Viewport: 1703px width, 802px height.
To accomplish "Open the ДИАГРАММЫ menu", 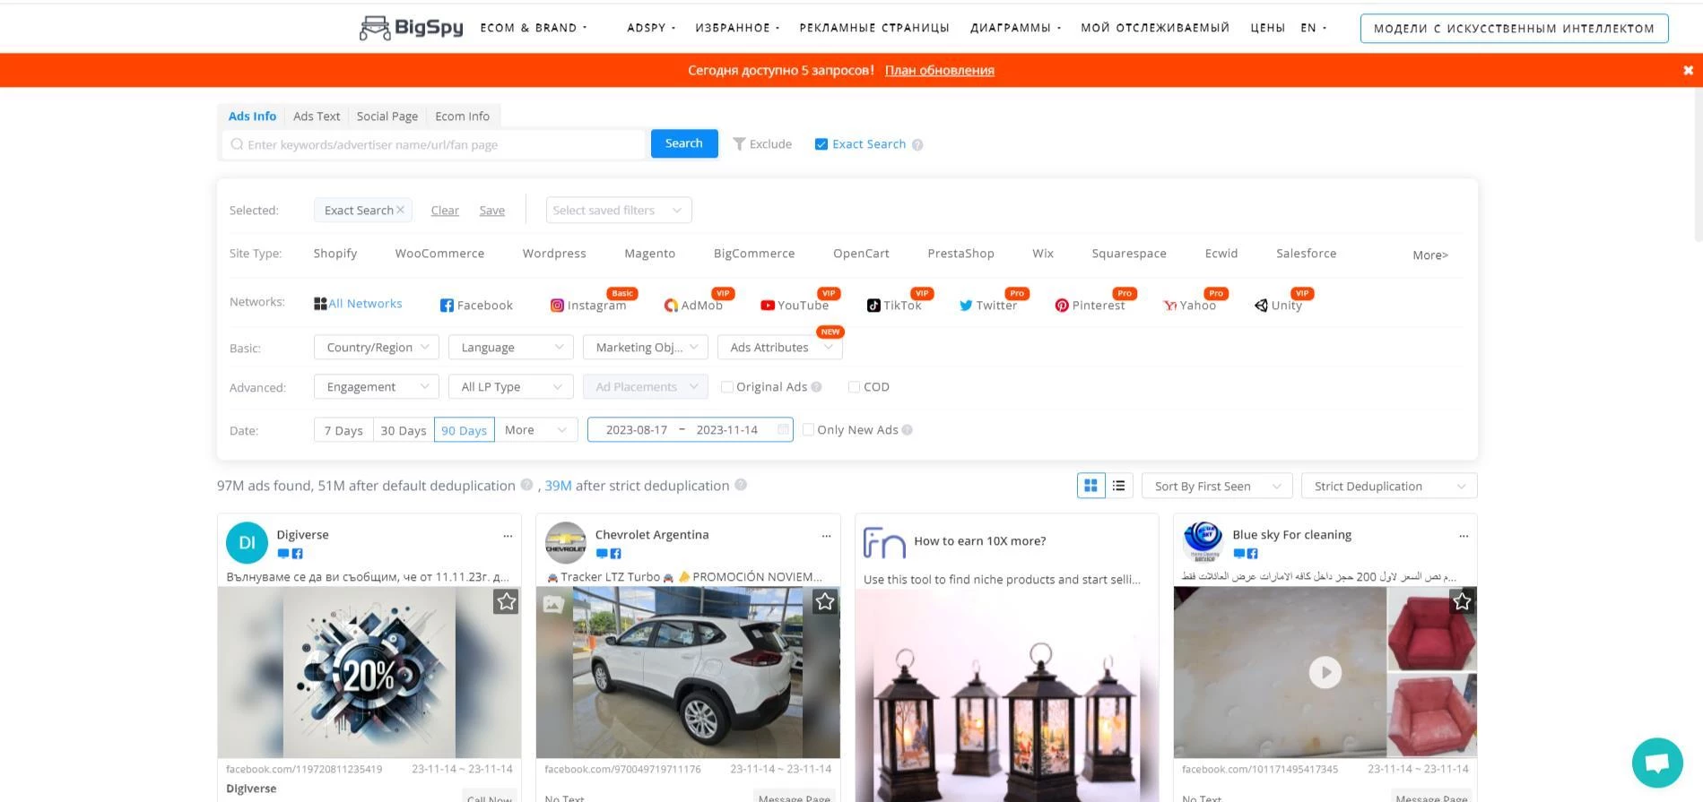I will click(x=1015, y=28).
